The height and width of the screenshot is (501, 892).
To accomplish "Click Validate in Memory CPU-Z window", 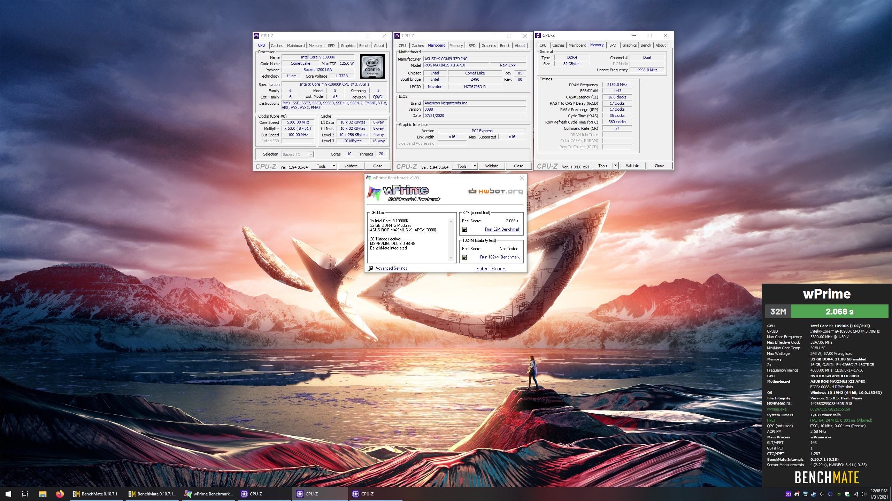I will pyautogui.click(x=632, y=166).
